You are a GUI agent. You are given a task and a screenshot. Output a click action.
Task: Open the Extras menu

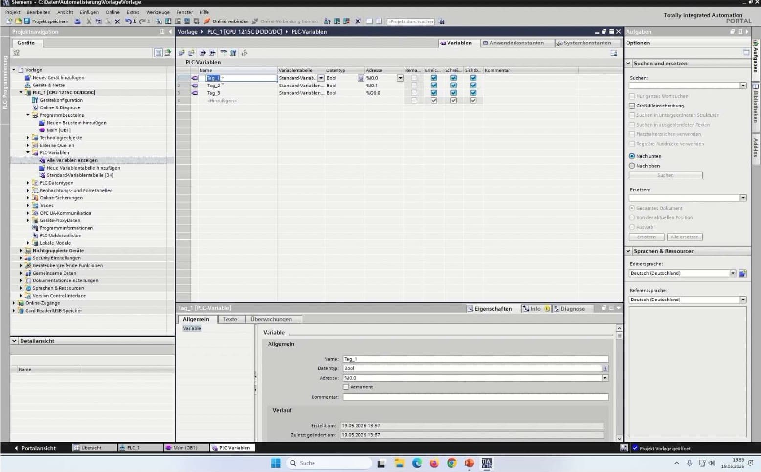pyautogui.click(x=133, y=12)
